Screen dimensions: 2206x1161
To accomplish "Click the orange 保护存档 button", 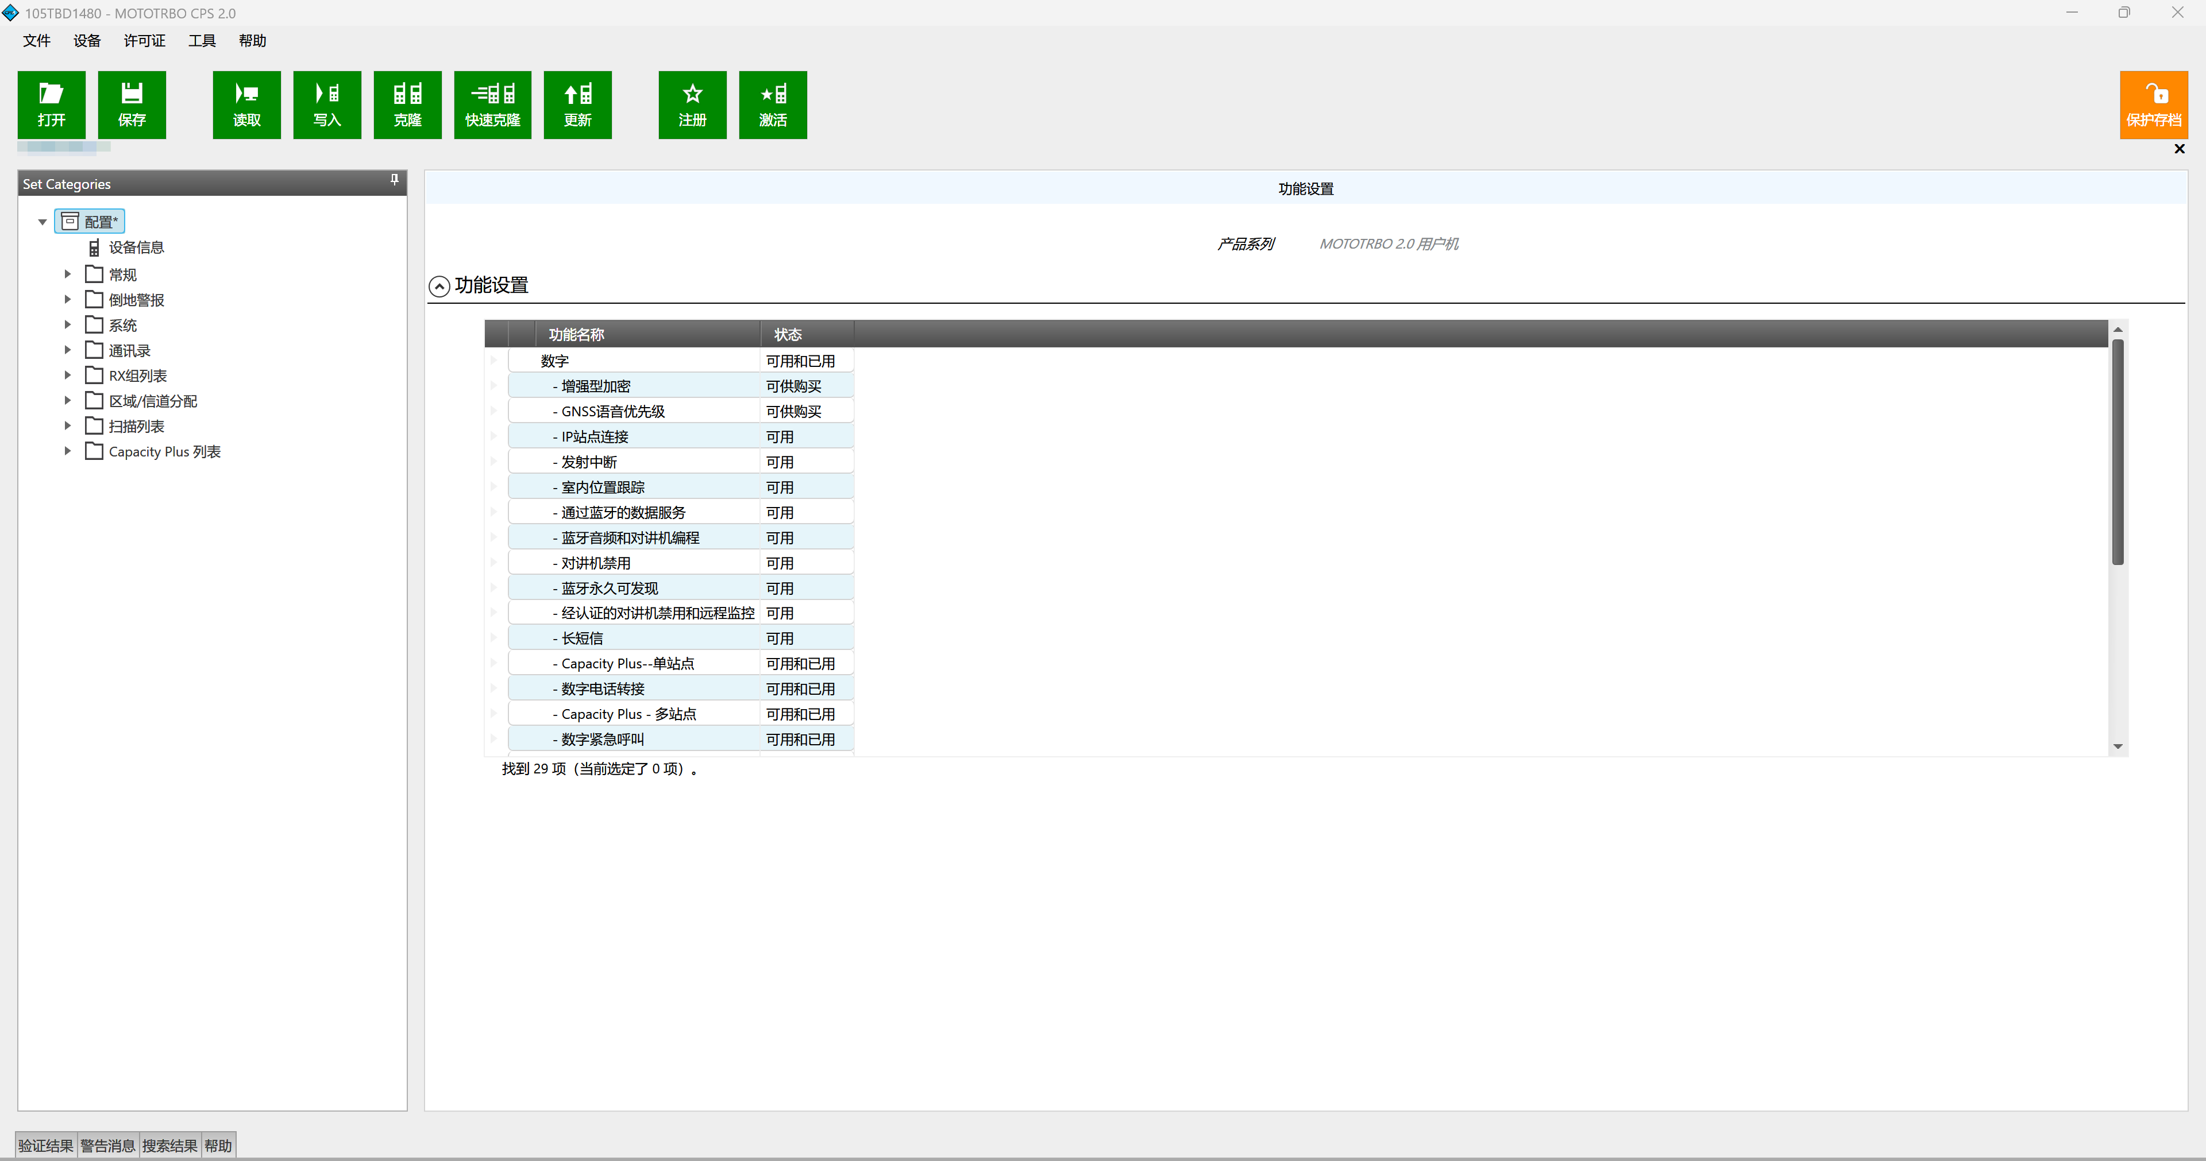I will tap(2153, 105).
